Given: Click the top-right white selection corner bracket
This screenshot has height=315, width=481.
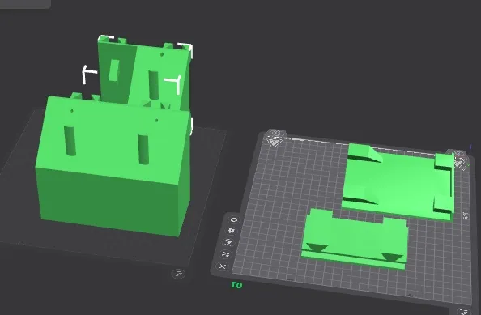Looking at the screenshot, I should 186,50.
